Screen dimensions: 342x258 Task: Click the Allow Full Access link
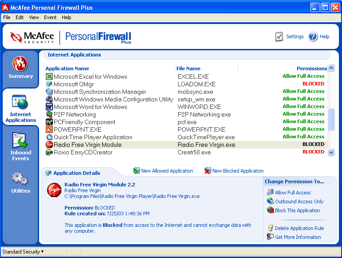tap(293, 193)
